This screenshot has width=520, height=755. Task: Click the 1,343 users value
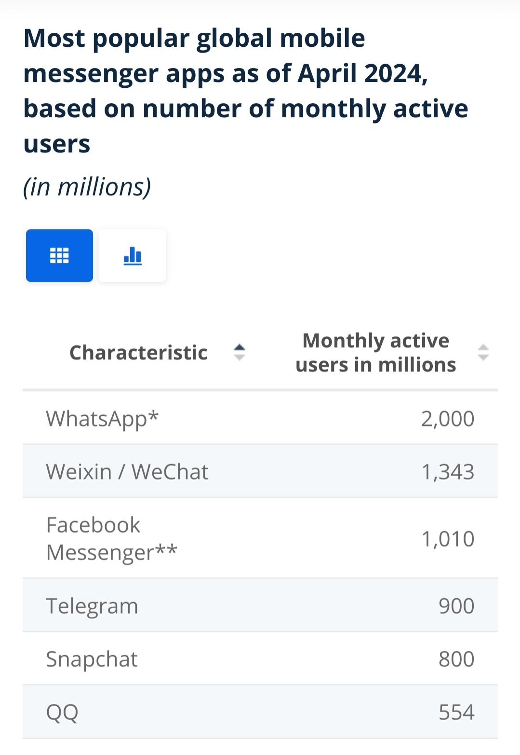point(448,471)
